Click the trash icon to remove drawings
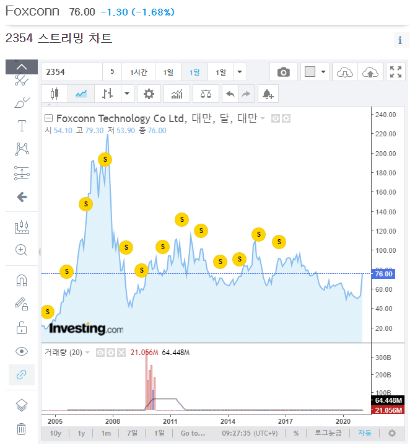The width and height of the screenshot is (415, 448). [22, 429]
